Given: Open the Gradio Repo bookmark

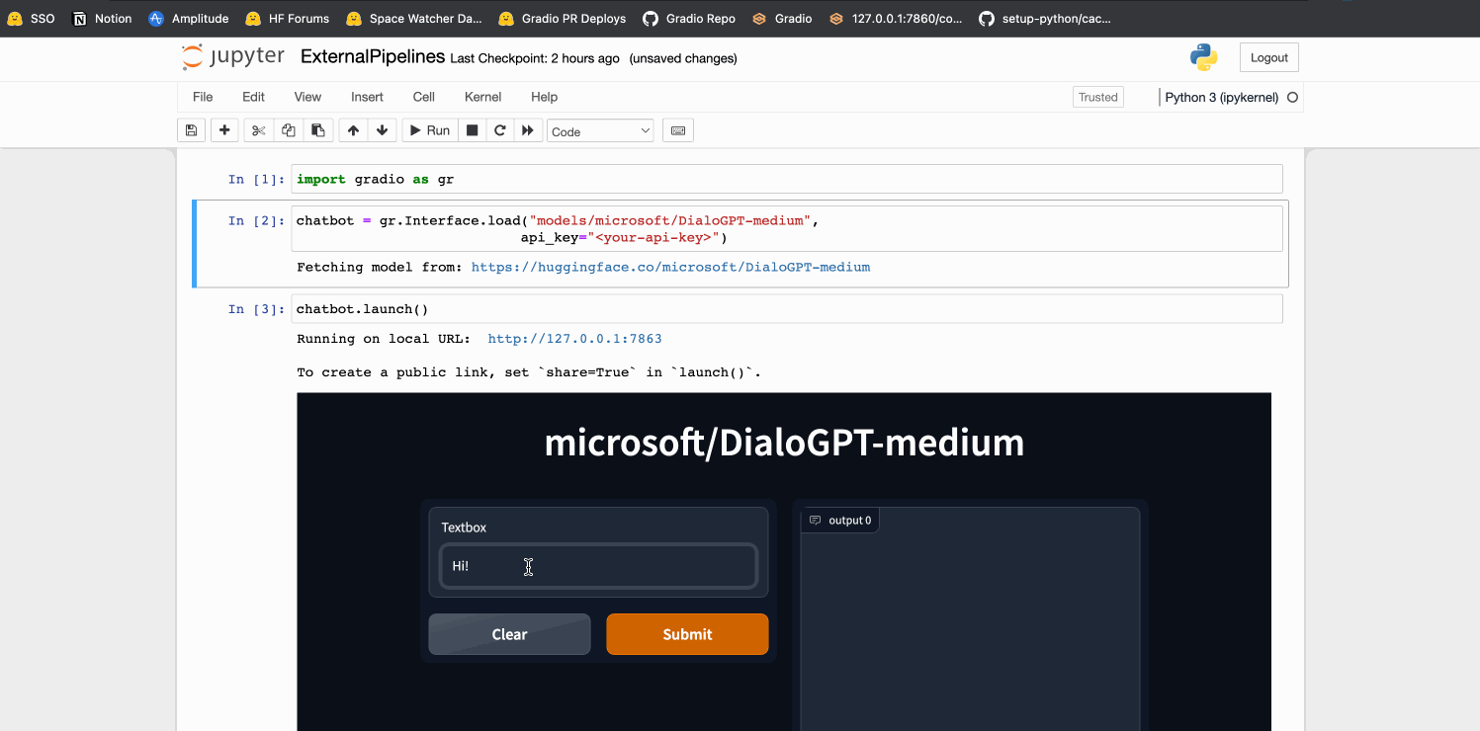Looking at the screenshot, I should pyautogui.click(x=689, y=18).
